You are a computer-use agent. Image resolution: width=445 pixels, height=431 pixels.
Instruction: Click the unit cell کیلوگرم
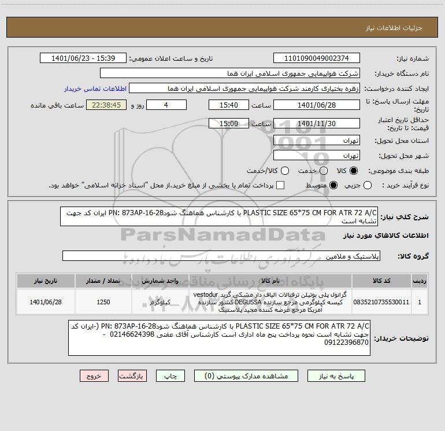tap(160, 302)
